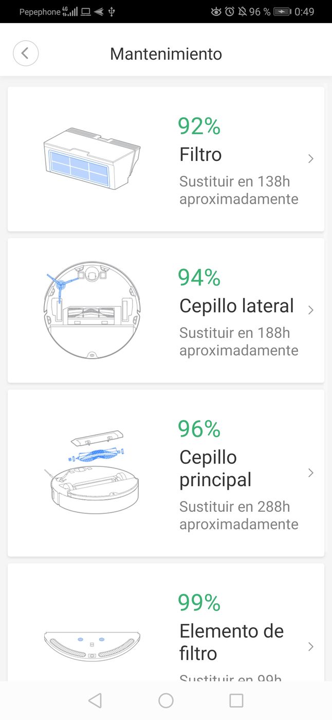Viewport: 332px width, 720px height.
Task: Tap the 99% filter element percentage
Action: pyautogui.click(x=199, y=602)
